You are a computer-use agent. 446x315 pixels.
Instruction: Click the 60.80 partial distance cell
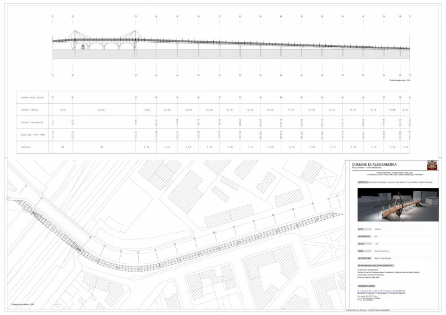pyautogui.click(x=101, y=110)
